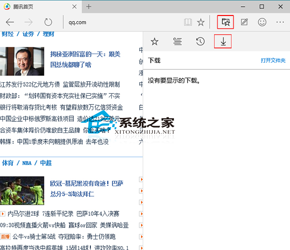
Task: Open article 09:30视频直播火箭vs快船
Action: tap(33, 225)
